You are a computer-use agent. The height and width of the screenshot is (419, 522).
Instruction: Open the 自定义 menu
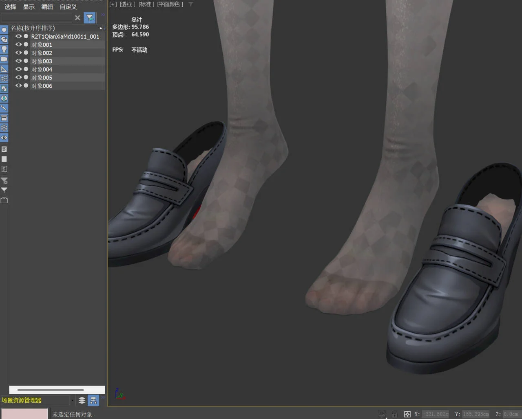point(68,7)
